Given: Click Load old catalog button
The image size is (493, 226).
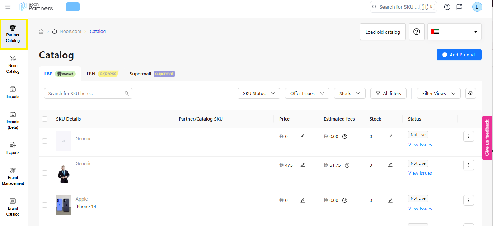Looking at the screenshot, I should coord(382,32).
